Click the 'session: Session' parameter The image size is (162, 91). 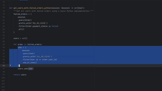pyautogui.click(x=60, y=8)
